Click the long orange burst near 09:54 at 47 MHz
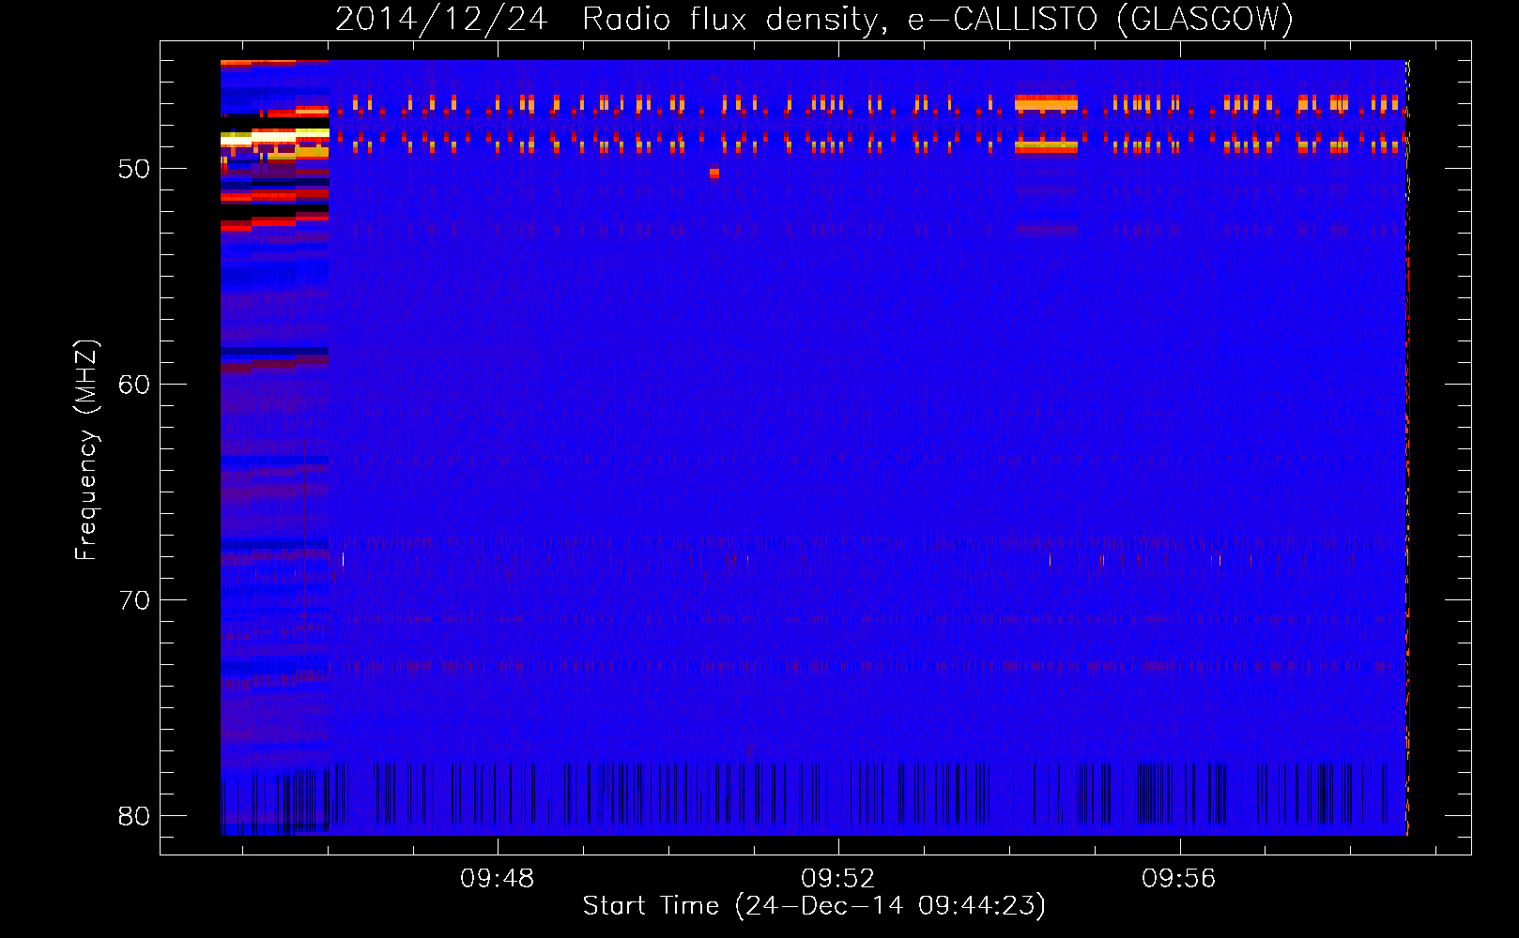 1046,103
